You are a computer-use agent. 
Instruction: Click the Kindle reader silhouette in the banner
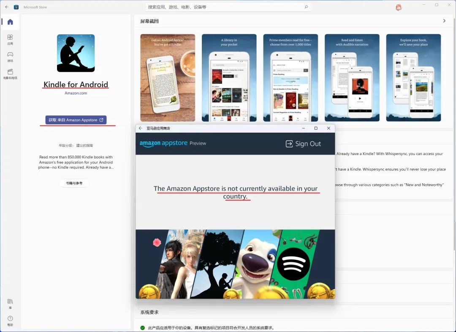pos(225,281)
